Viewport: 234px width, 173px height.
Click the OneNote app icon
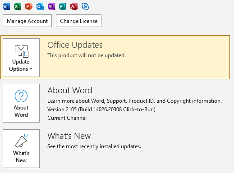(x=51, y=6)
